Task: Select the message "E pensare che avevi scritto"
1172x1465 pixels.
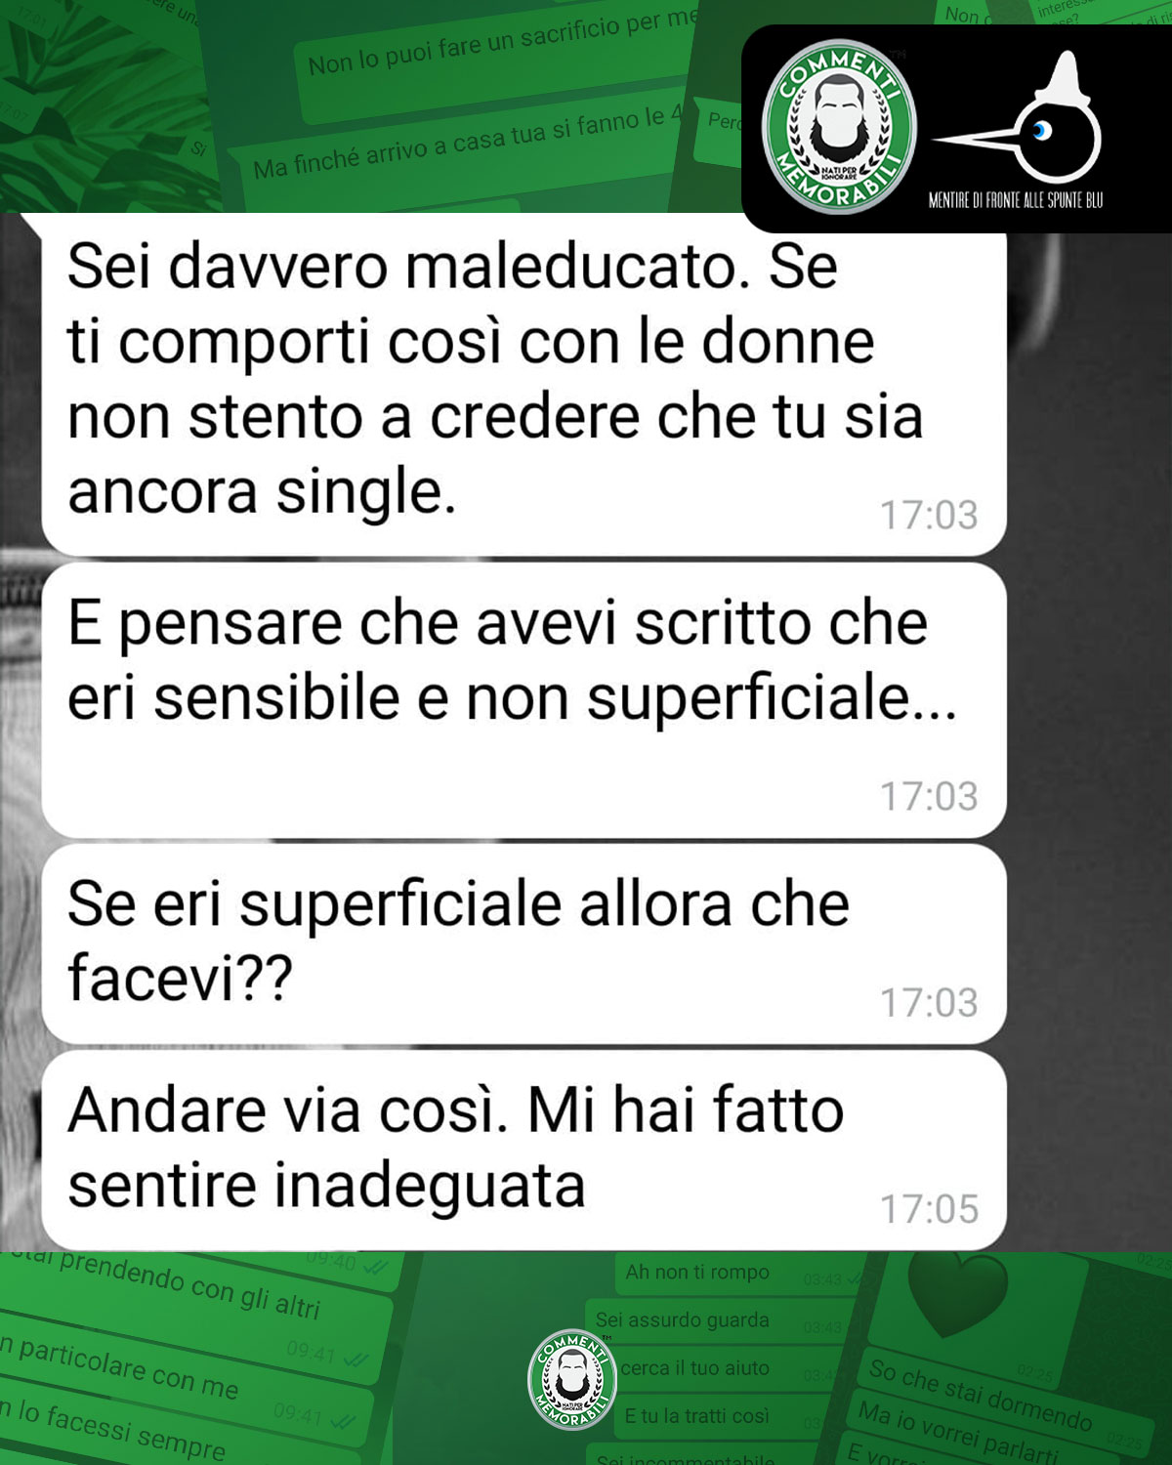Action: pos(523,700)
